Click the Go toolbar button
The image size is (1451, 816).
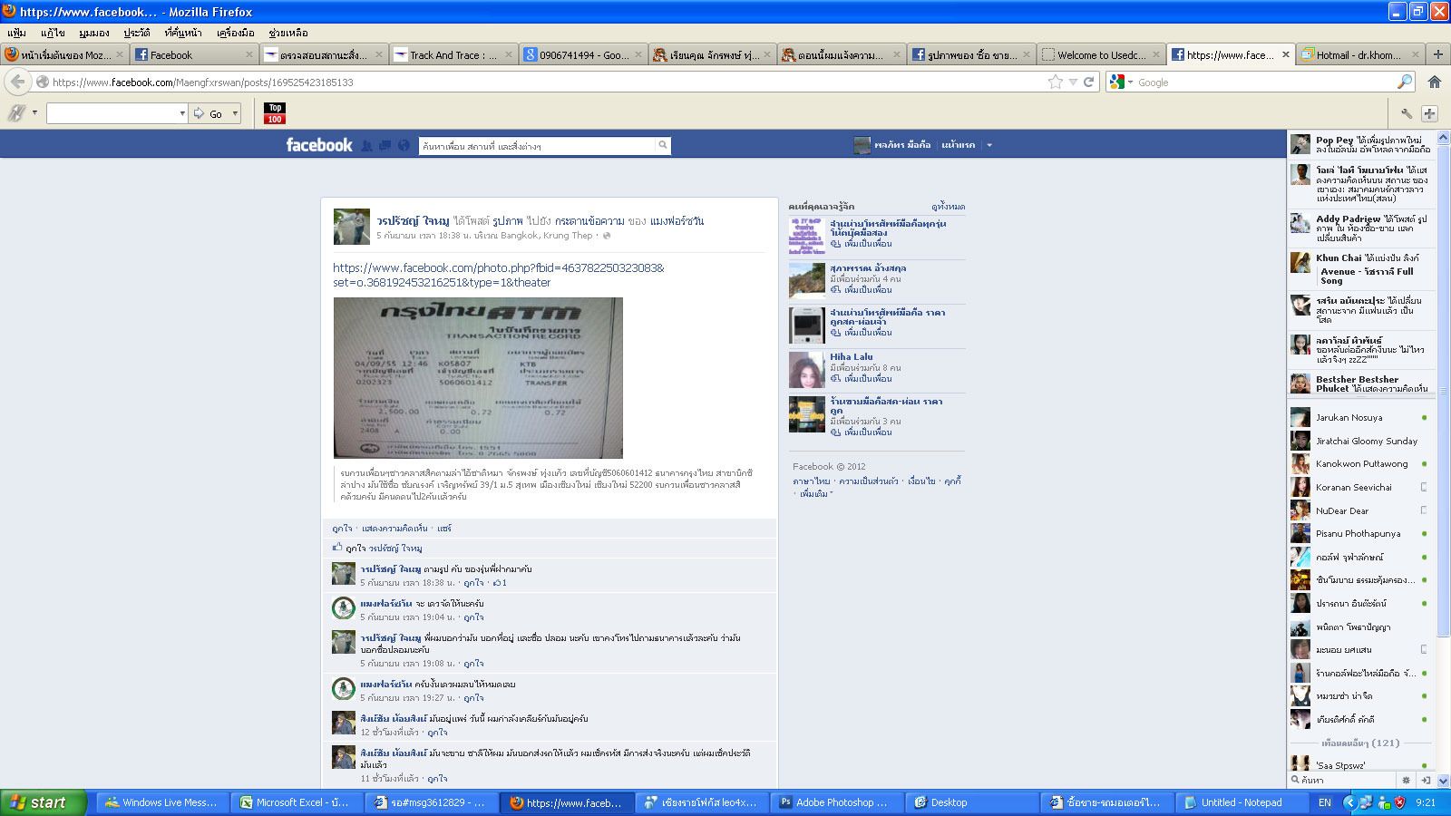click(209, 113)
